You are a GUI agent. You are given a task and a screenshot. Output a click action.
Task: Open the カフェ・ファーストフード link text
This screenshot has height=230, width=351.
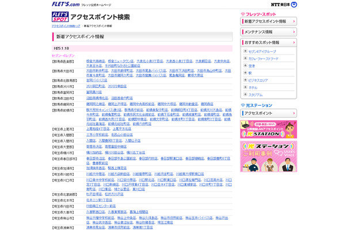coord(264,59)
